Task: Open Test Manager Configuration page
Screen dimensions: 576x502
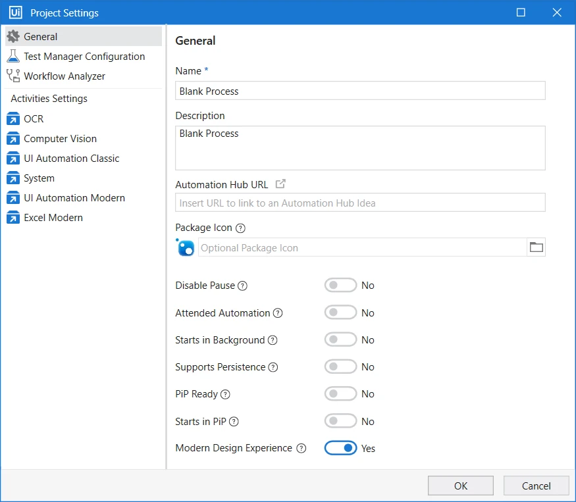Action: [84, 56]
